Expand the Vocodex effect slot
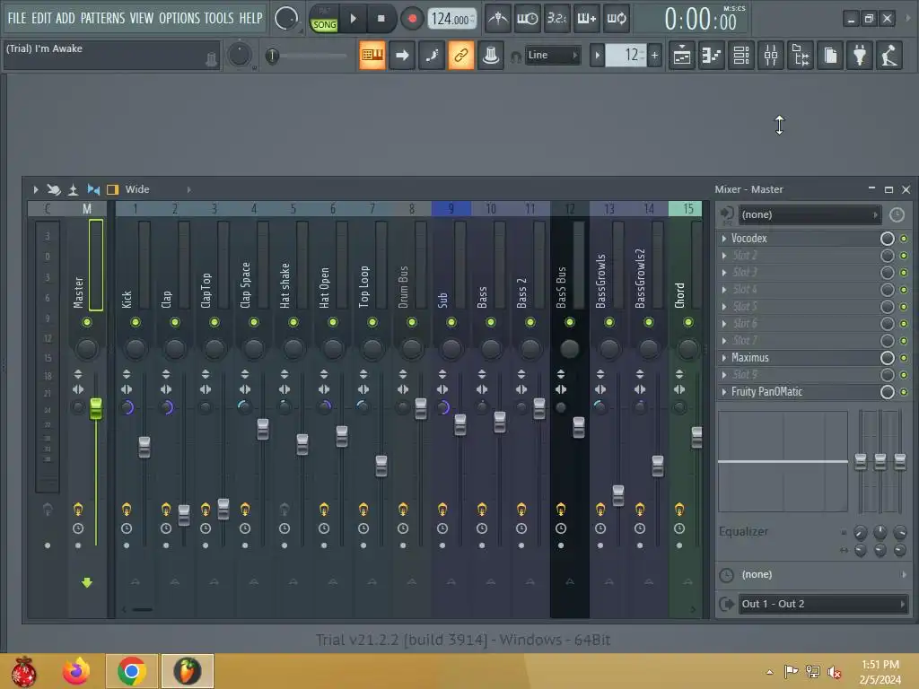 (724, 239)
